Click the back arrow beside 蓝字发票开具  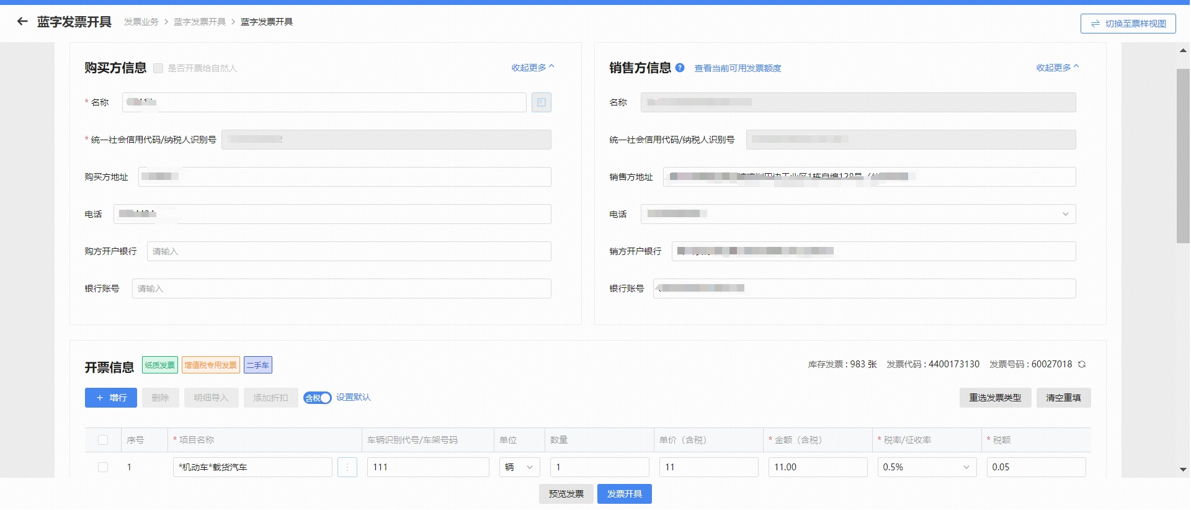[x=22, y=22]
